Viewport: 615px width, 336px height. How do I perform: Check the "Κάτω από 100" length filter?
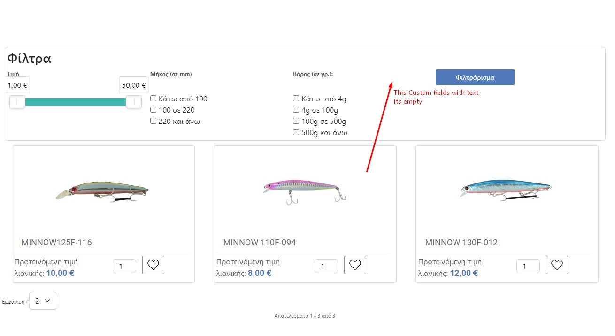point(154,99)
